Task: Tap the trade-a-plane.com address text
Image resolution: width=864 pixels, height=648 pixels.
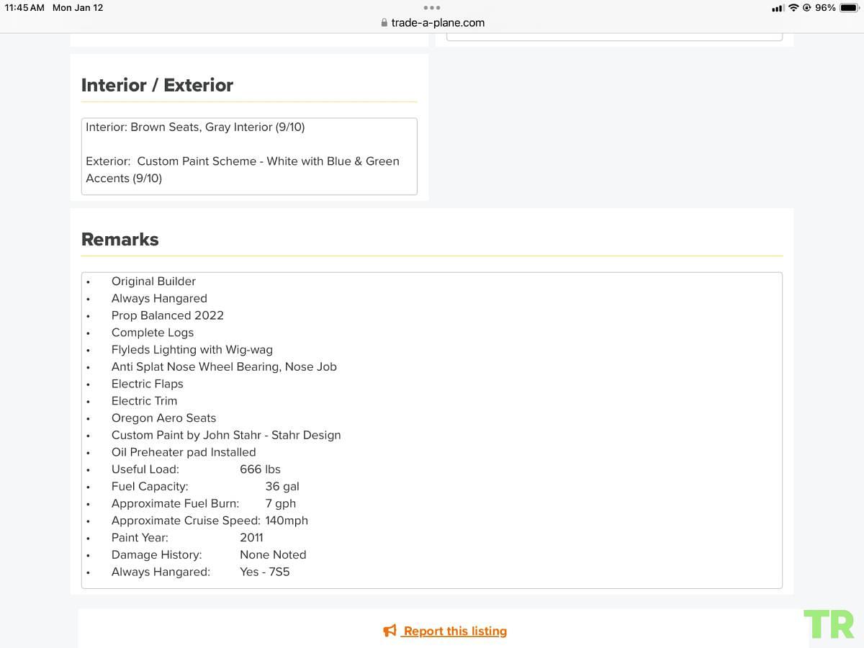Action: point(438,23)
